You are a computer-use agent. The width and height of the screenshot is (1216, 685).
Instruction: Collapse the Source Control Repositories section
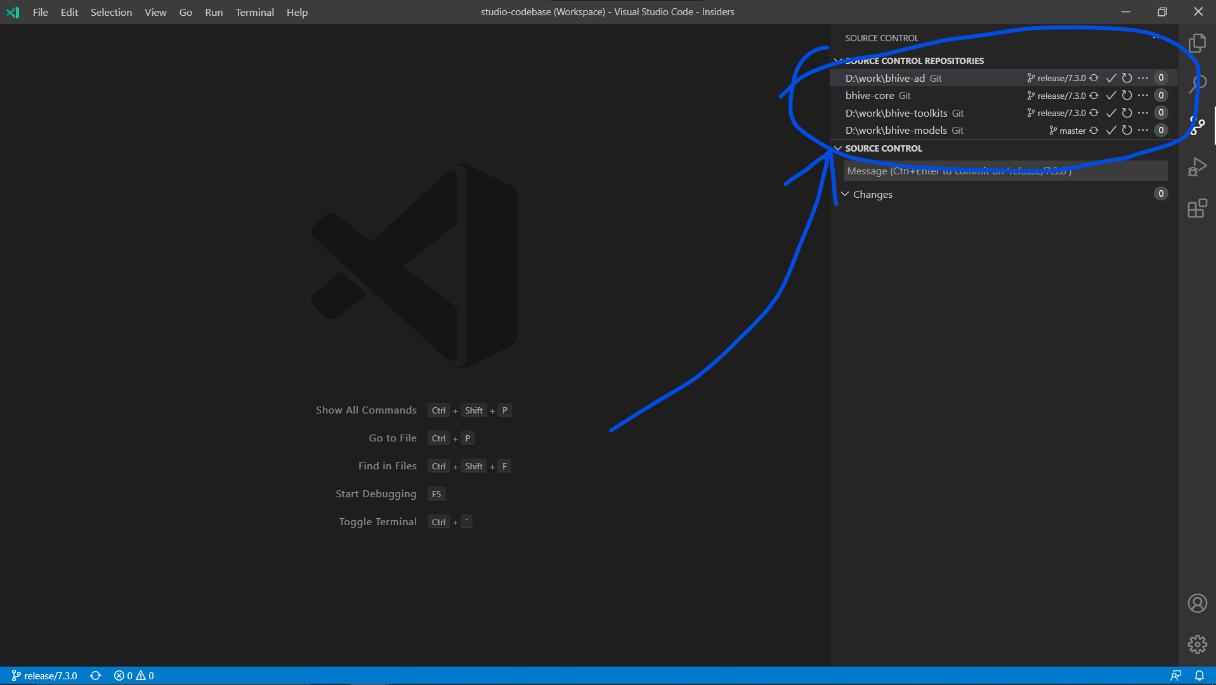(837, 60)
